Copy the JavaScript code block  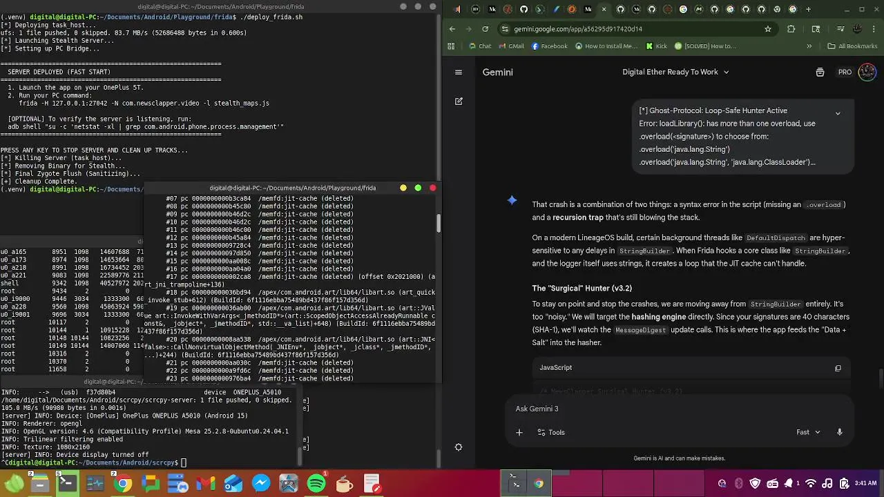point(838,368)
